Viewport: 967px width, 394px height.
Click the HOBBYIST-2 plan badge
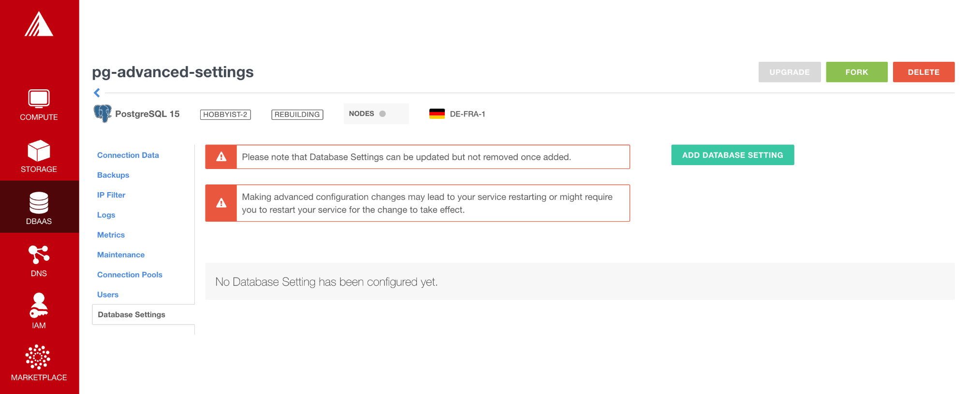coord(225,114)
